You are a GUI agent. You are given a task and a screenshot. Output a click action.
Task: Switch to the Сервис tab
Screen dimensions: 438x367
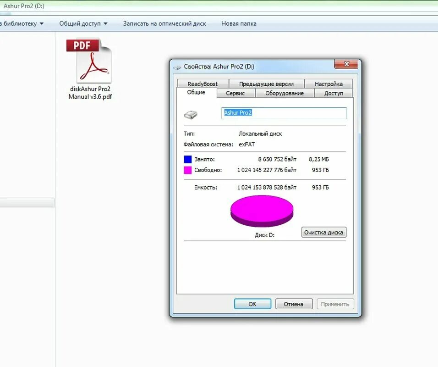[235, 93]
